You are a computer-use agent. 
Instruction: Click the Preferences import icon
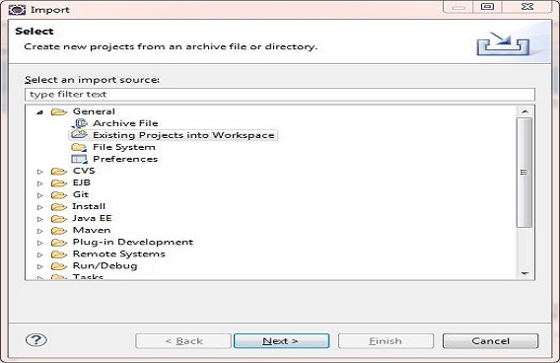coord(79,159)
